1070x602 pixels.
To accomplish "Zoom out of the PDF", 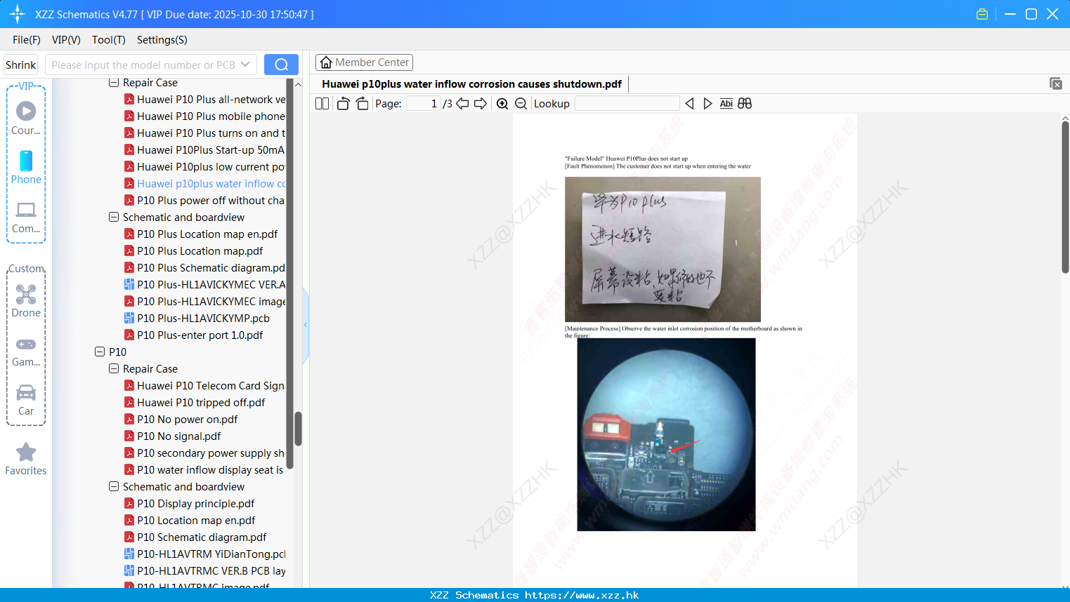I will click(x=521, y=104).
